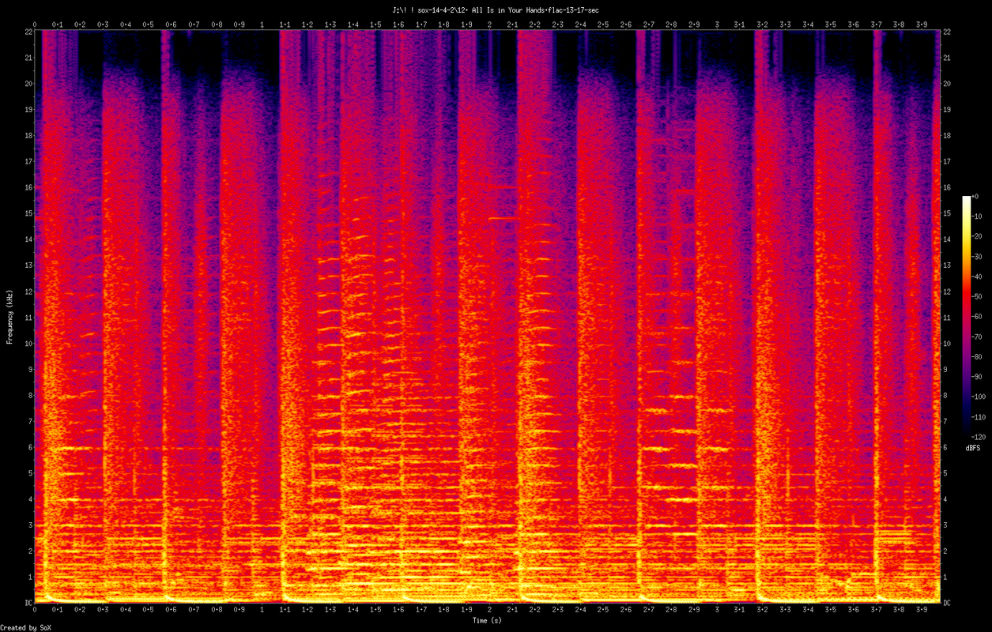Click the '10' tick on the left frequency axis
992x632 pixels.
point(28,343)
